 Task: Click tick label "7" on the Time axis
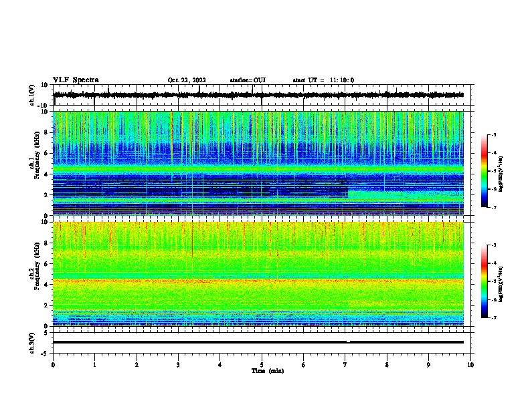(345, 365)
